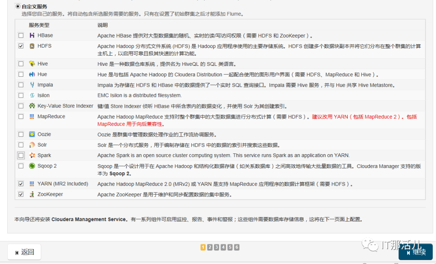
Task: Click the Solr service name
Action: coord(42,145)
